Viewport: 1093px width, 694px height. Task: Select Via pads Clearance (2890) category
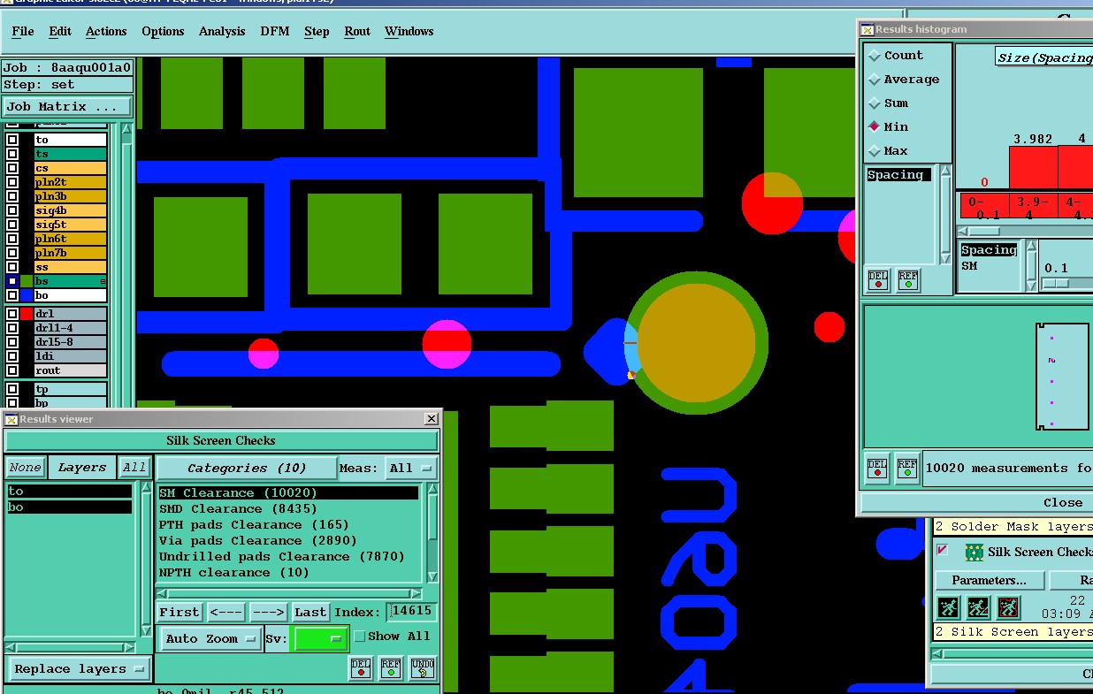[288, 541]
